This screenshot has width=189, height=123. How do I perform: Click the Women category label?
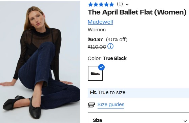97,30
